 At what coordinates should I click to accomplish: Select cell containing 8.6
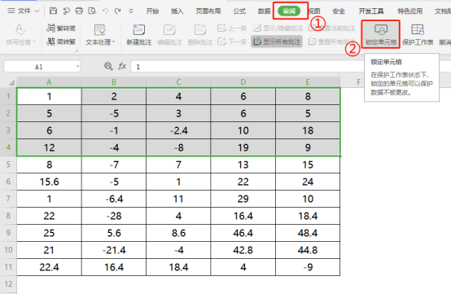tap(178, 233)
